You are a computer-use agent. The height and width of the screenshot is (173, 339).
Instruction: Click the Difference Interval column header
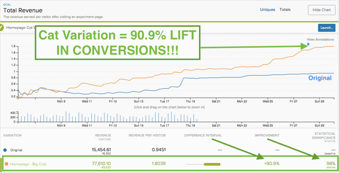click(203, 135)
